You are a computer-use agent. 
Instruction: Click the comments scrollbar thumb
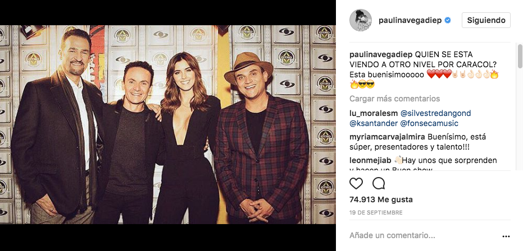click(520, 56)
